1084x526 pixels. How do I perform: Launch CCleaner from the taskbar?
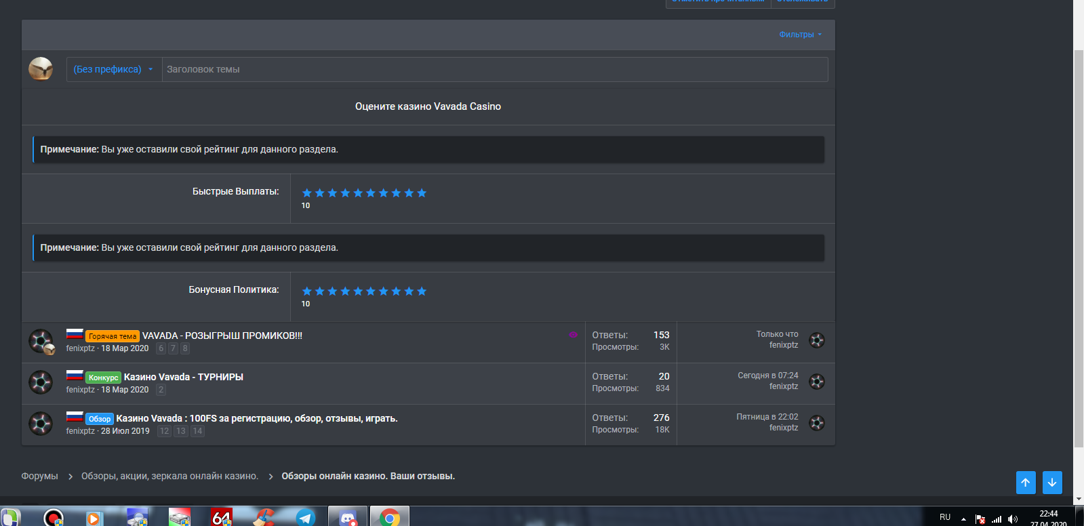(264, 518)
